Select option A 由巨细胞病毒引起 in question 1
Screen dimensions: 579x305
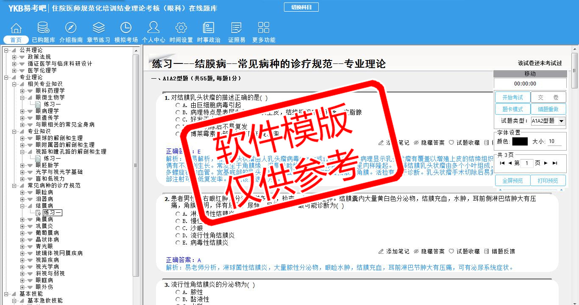coord(178,105)
